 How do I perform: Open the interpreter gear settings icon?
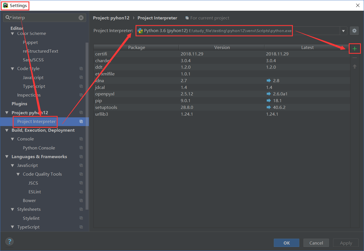354,31
